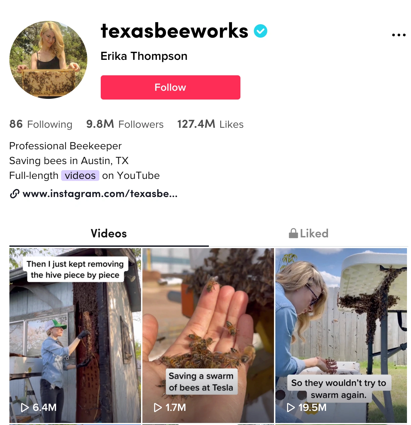Image resolution: width=411 pixels, height=425 pixels.
Task: Click the highlighted 'videos' word in bio
Action: click(x=80, y=176)
